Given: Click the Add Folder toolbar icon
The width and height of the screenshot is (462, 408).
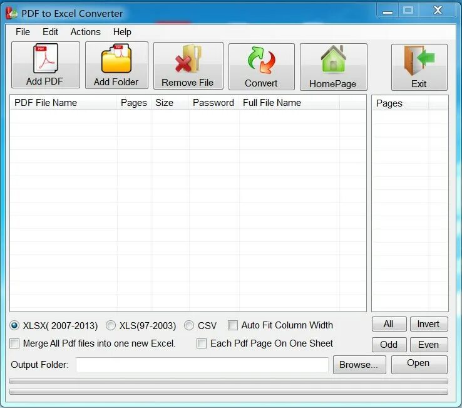Looking at the screenshot, I should 116,65.
